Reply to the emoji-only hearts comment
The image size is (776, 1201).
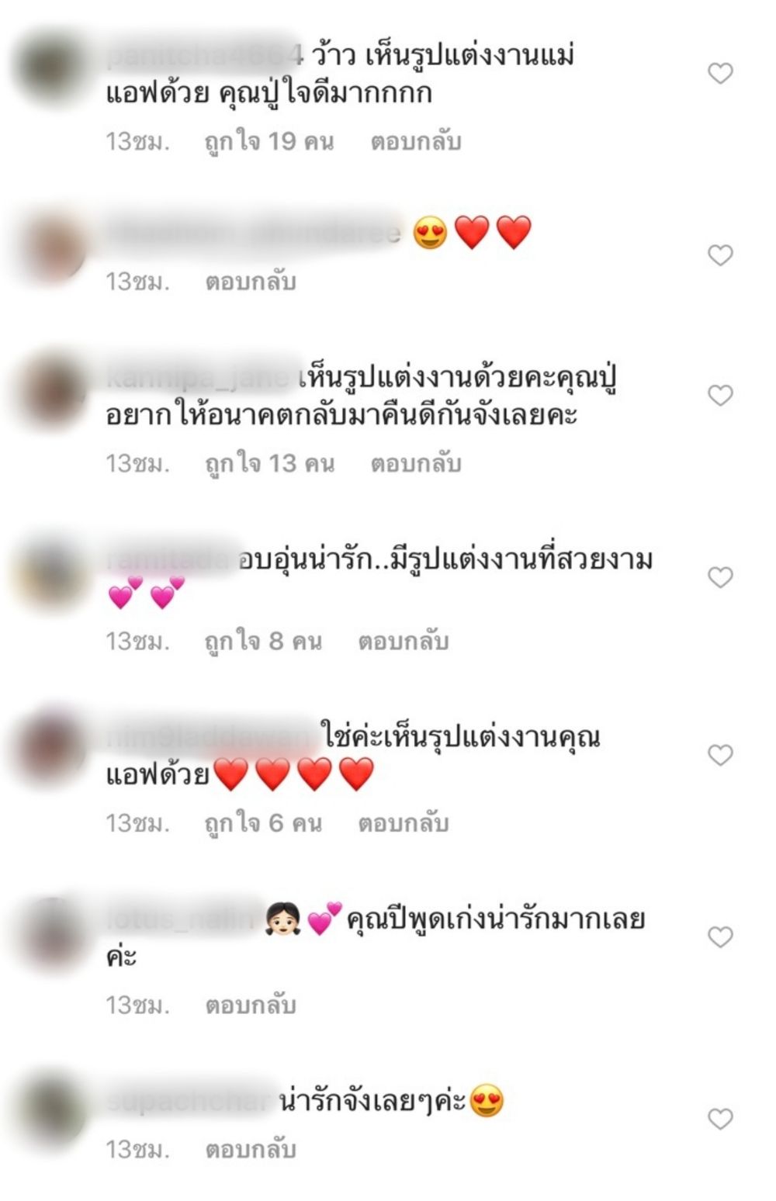pyautogui.click(x=251, y=282)
